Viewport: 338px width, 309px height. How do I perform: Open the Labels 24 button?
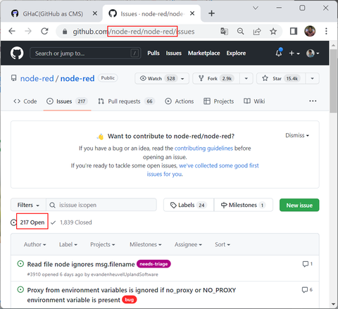tap(189, 205)
